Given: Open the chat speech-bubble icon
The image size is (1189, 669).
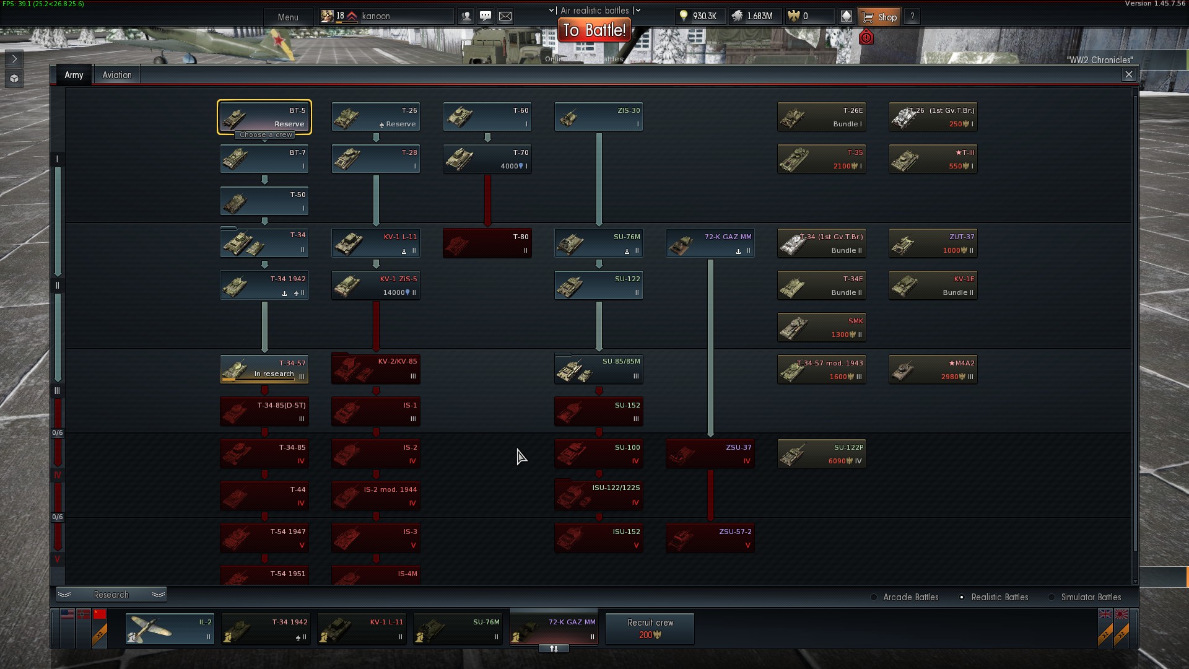Looking at the screenshot, I should pyautogui.click(x=486, y=17).
